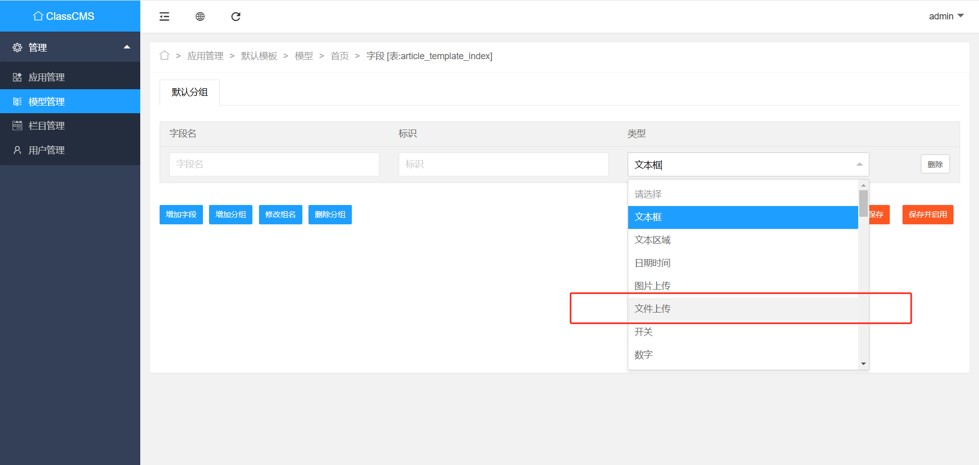Screen dimensions: 979x465
Task: Select 栏目管理 in the sidebar
Action: click(46, 125)
